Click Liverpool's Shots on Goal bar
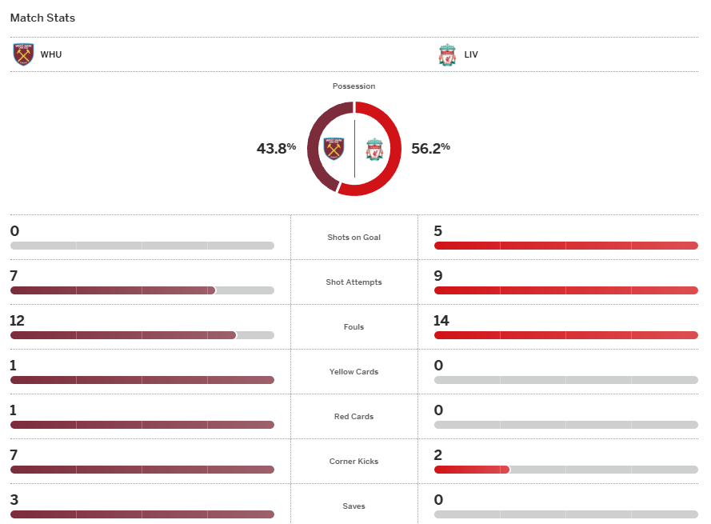Screen dimensions: 711x524 click(565, 246)
